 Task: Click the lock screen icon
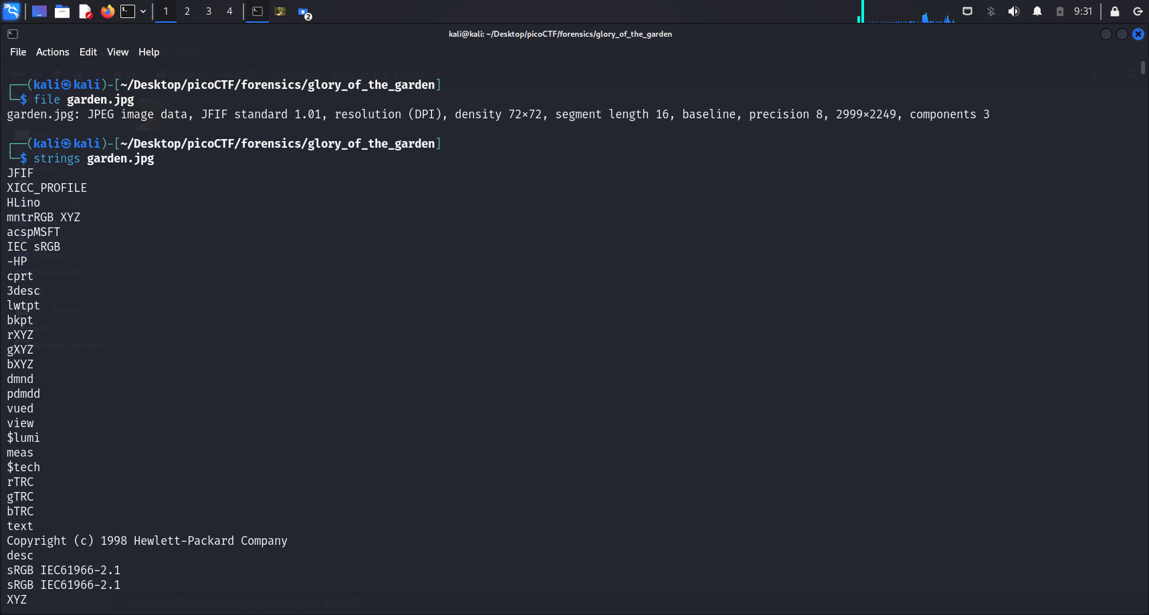(1115, 11)
